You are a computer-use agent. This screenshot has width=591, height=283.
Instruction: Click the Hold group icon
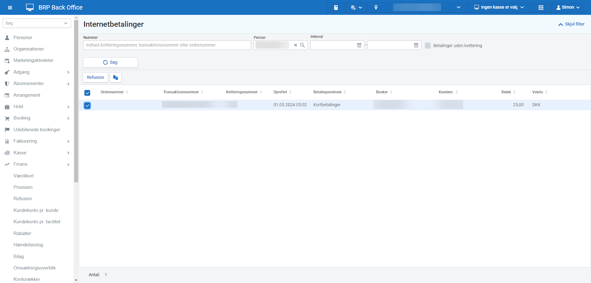point(7,107)
